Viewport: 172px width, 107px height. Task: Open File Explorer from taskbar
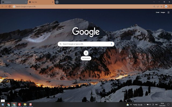[x=25, y=105]
